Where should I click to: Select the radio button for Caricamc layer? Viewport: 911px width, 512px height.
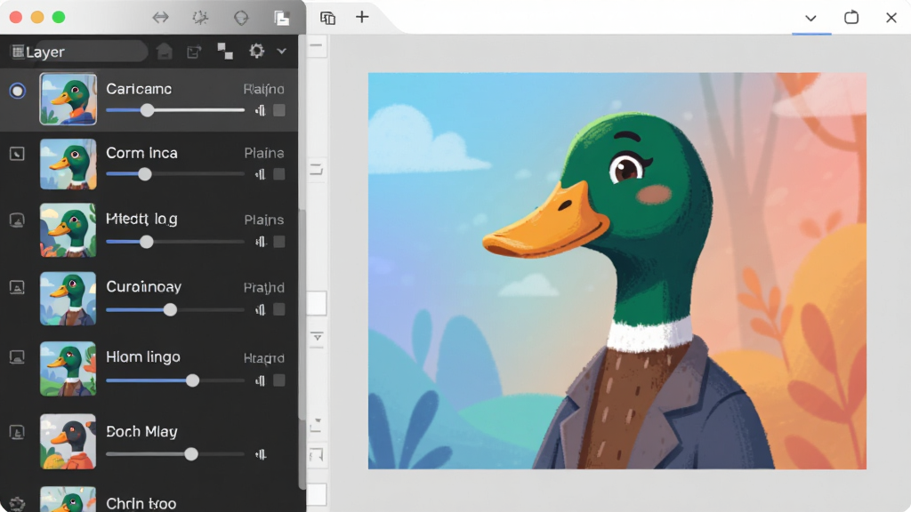[x=18, y=92]
